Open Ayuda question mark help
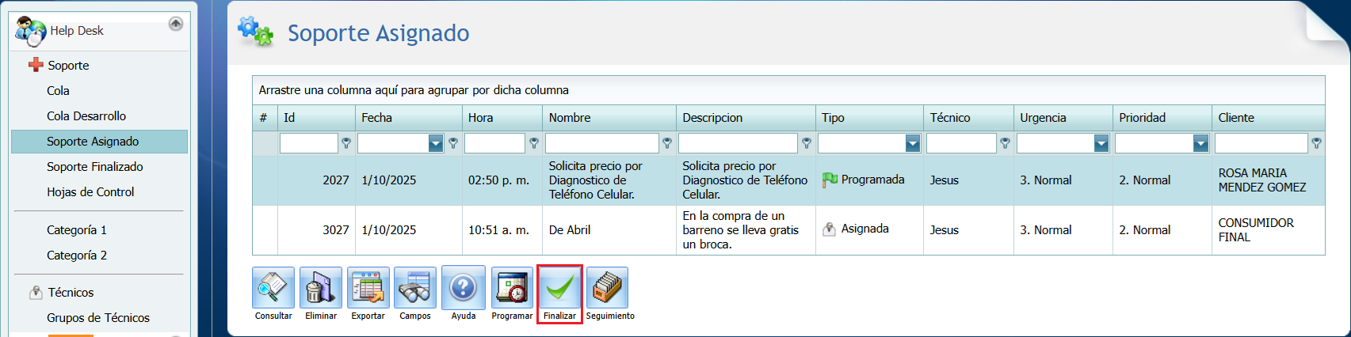This screenshot has height=337, width=1351. tap(464, 287)
